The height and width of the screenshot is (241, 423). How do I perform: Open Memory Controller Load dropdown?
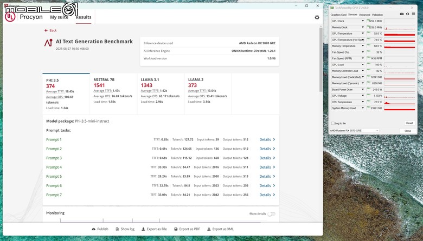[363, 71]
